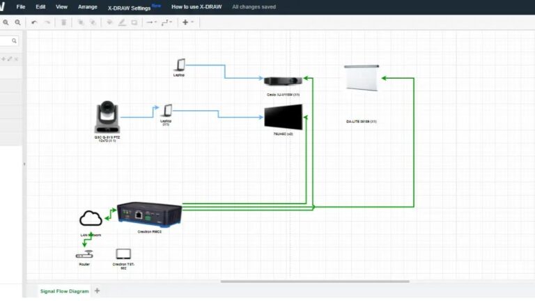Open the Arrange menu
The height and width of the screenshot is (301, 535).
click(88, 6)
